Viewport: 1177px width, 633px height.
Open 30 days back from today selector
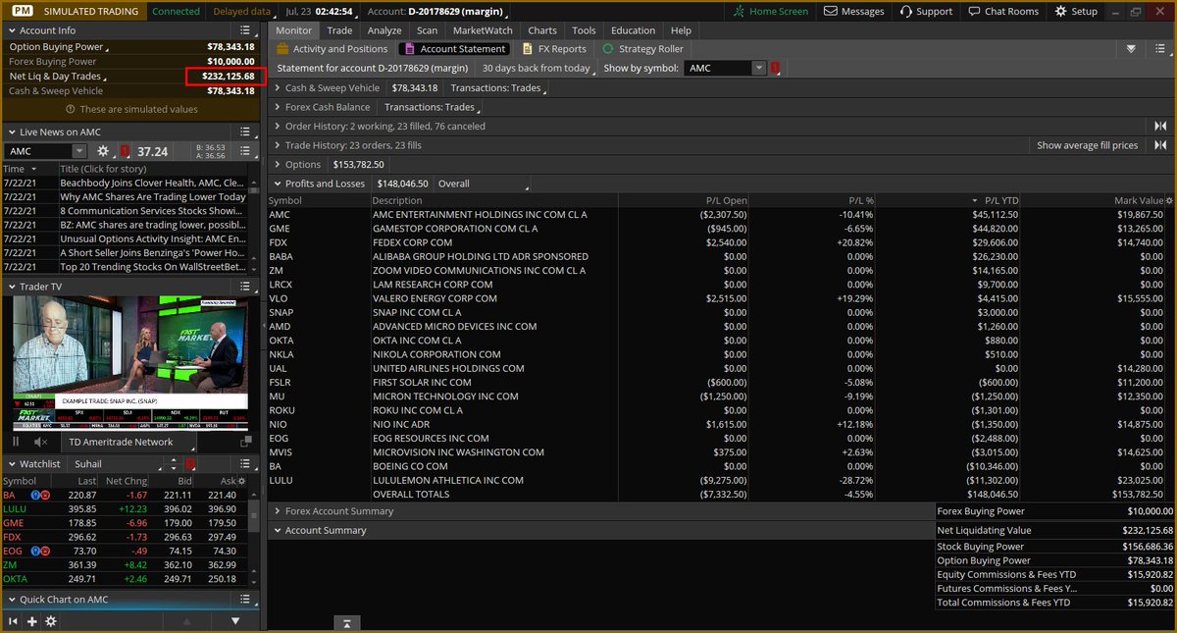pyautogui.click(x=536, y=69)
